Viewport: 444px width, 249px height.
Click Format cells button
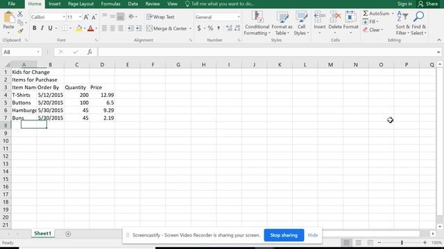click(x=350, y=24)
